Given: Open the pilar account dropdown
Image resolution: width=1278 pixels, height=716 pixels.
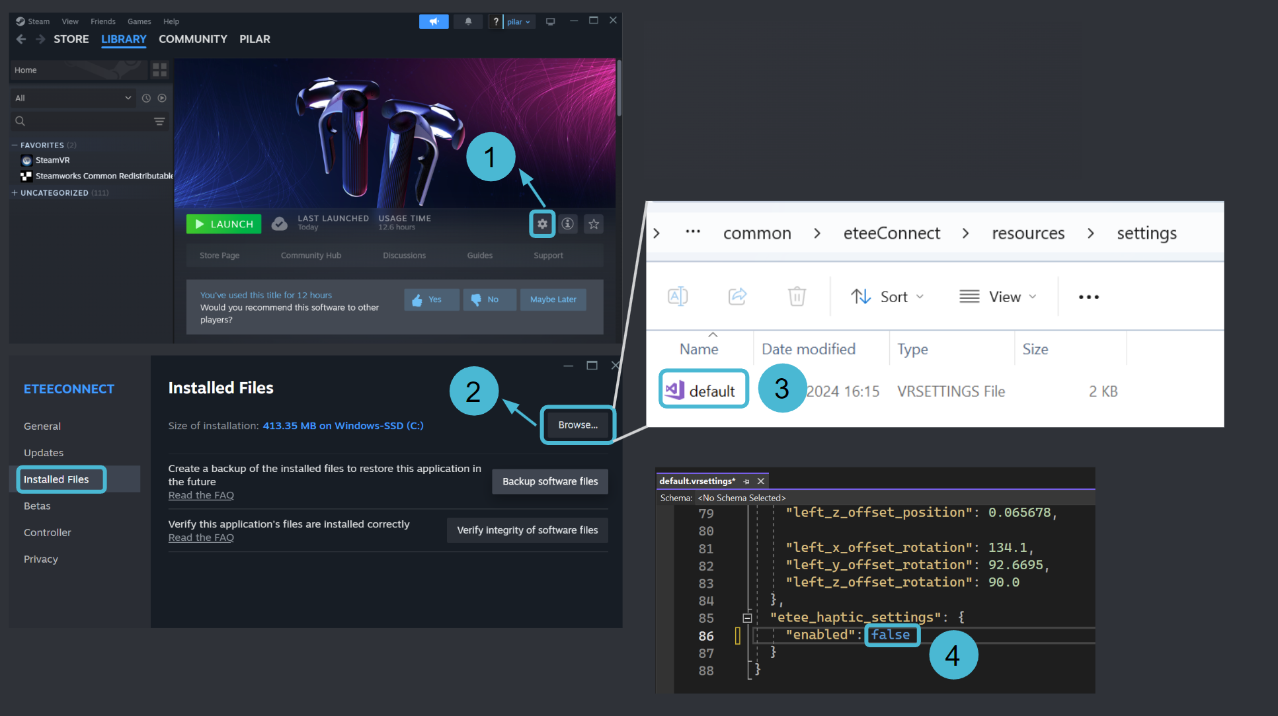Looking at the screenshot, I should coord(518,22).
